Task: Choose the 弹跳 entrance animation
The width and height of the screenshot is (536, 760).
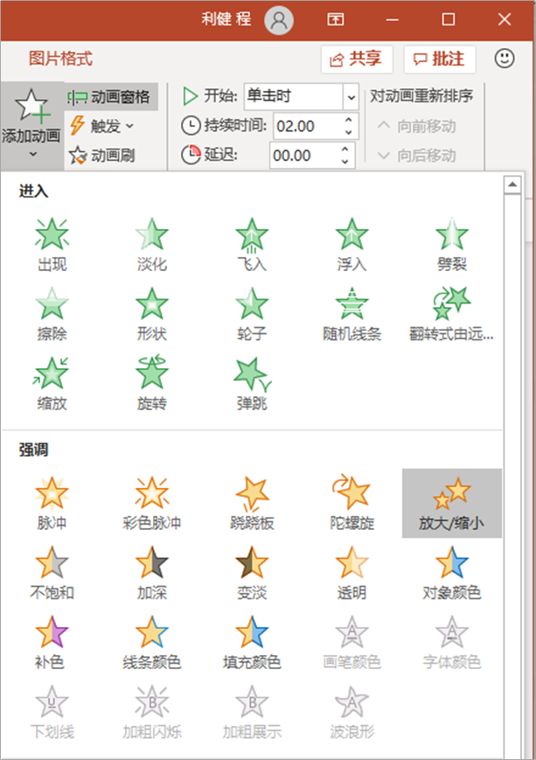Action: [252, 384]
